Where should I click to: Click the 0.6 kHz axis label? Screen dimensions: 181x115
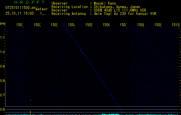point(2,109)
